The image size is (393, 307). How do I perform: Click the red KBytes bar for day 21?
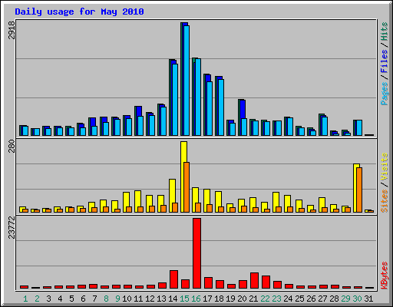click(x=254, y=280)
